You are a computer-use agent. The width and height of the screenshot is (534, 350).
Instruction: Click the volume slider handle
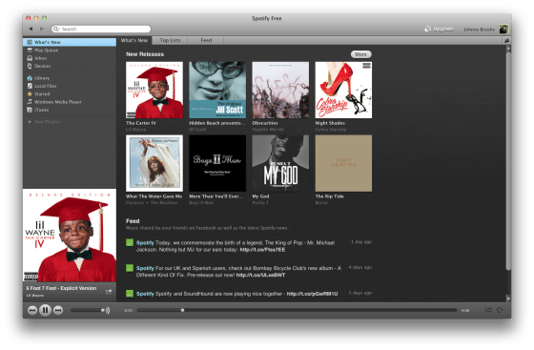click(x=102, y=311)
